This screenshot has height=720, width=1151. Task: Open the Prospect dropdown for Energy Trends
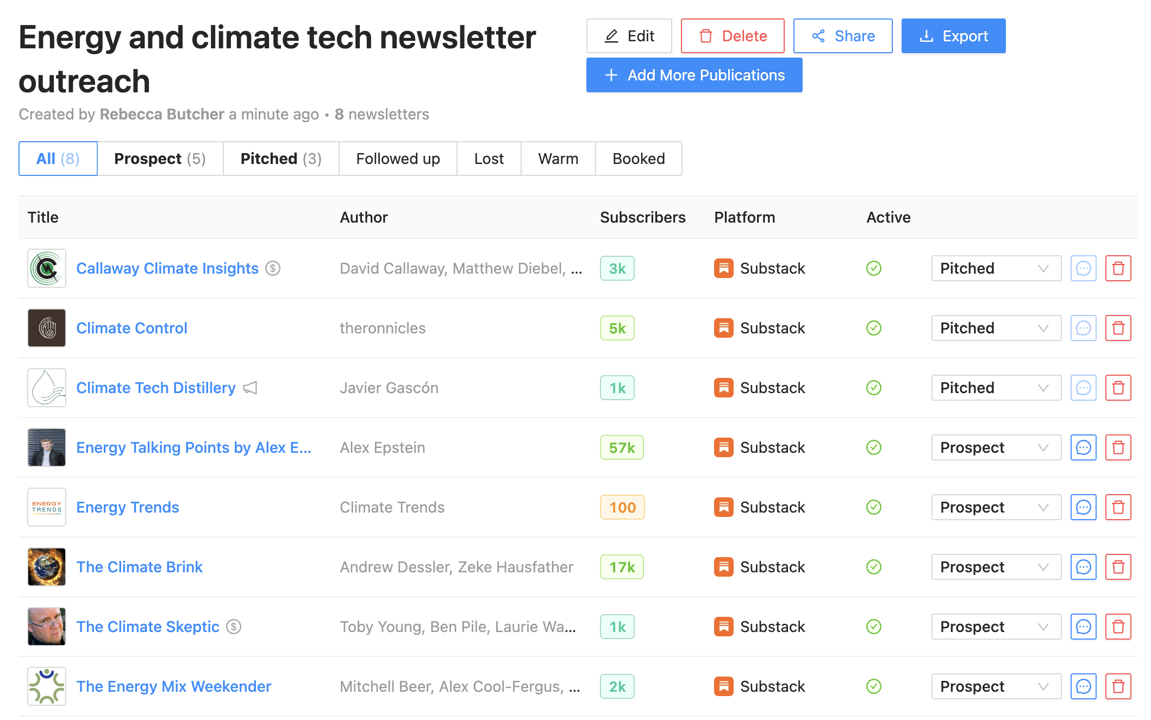(x=996, y=507)
